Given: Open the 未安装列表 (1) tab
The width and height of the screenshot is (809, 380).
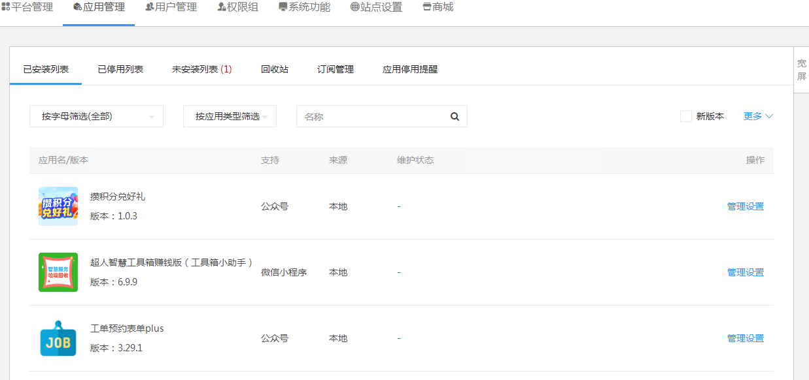Looking at the screenshot, I should tap(201, 69).
